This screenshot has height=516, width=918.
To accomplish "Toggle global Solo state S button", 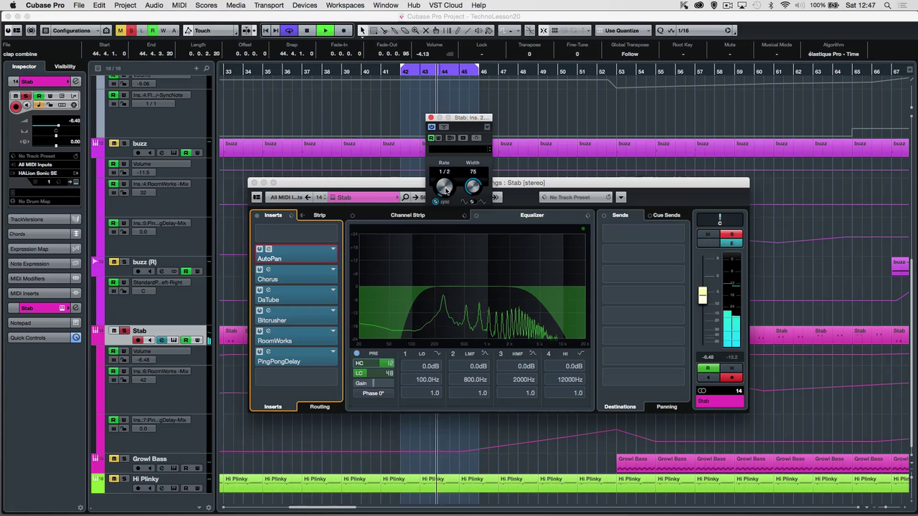I will pyautogui.click(x=131, y=31).
